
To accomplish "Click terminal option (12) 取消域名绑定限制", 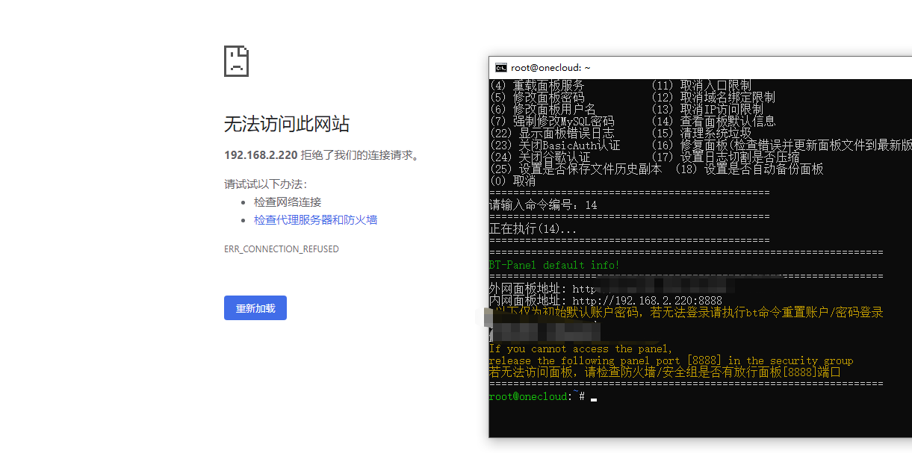I will (x=713, y=98).
